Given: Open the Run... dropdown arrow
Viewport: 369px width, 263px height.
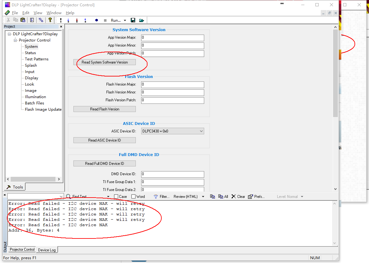Looking at the screenshot, I should (125, 20).
